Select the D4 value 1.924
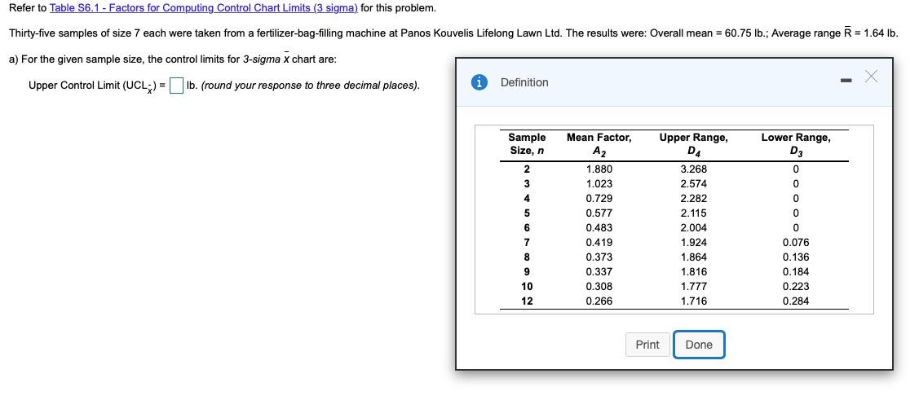This screenshot has height=400, width=919. pyautogui.click(x=693, y=243)
